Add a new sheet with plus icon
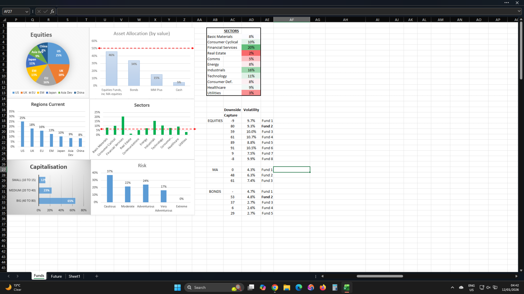524x294 pixels. pos(97,276)
